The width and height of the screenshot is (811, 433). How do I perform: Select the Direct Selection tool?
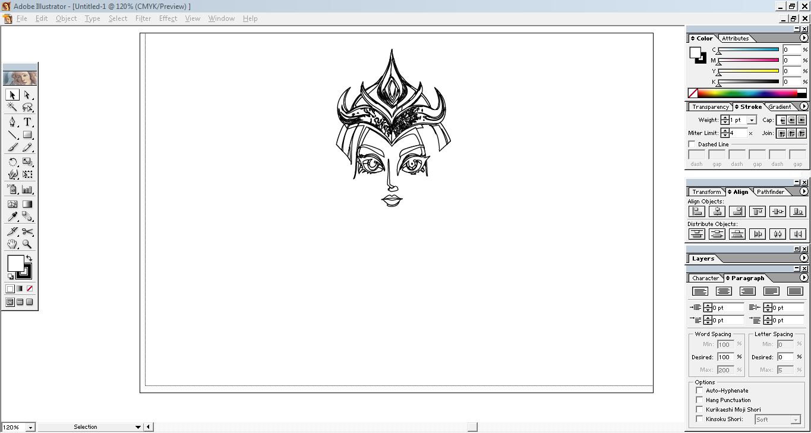tap(27, 95)
